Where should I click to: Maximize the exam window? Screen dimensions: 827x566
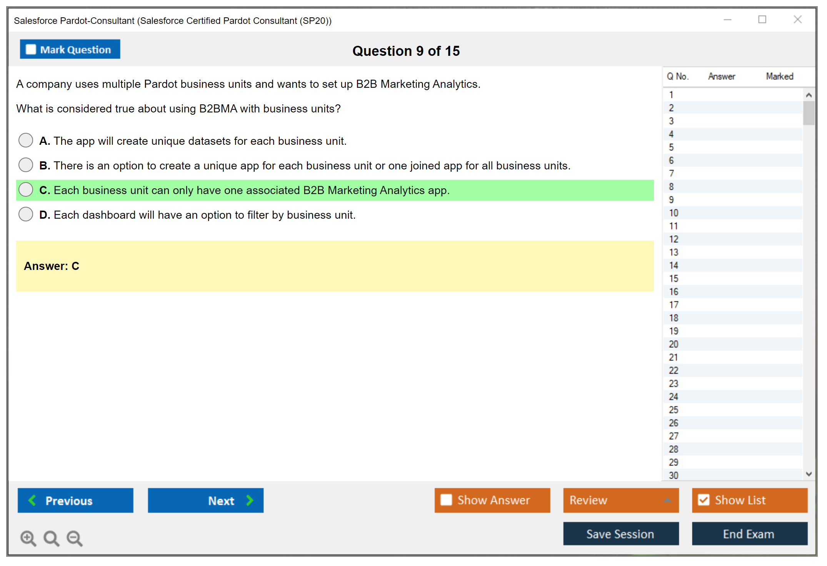[762, 20]
